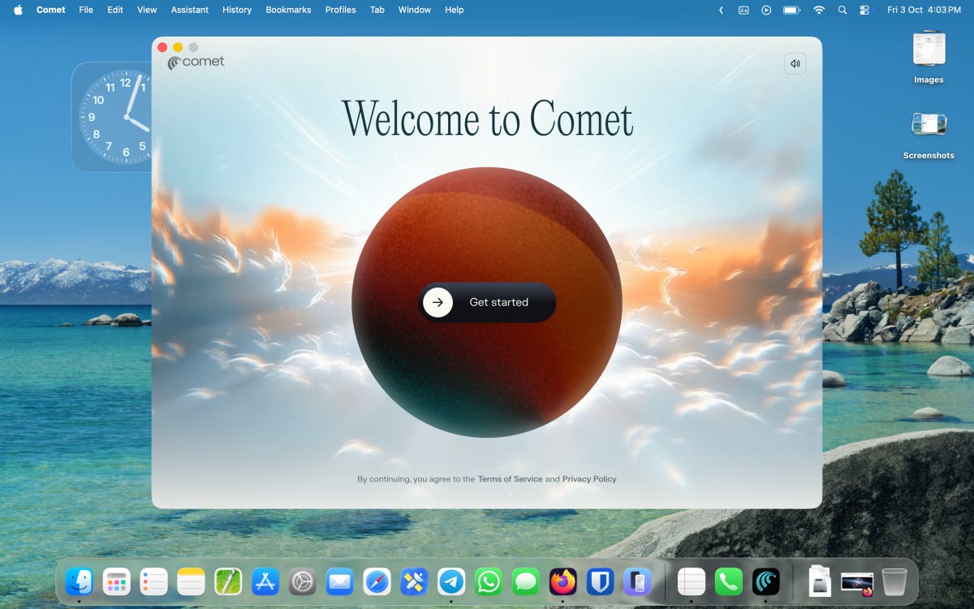Open the Bookmarks menu
The image size is (974, 609).
click(x=288, y=10)
